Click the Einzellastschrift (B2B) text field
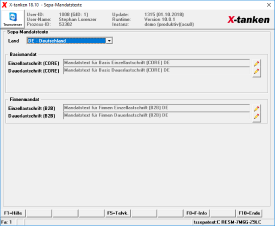The height and width of the screenshot is (226, 275). click(x=156, y=108)
